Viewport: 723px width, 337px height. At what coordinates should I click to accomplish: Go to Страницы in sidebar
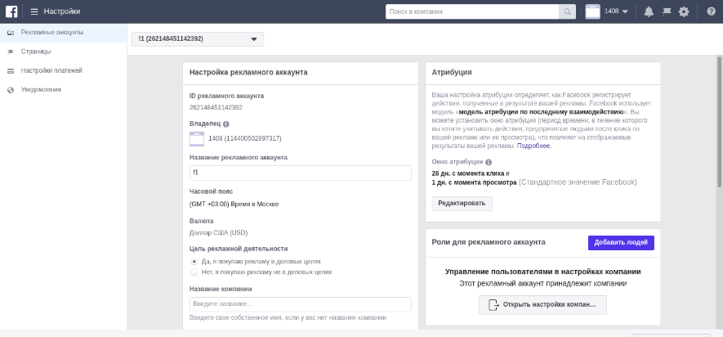pyautogui.click(x=35, y=52)
